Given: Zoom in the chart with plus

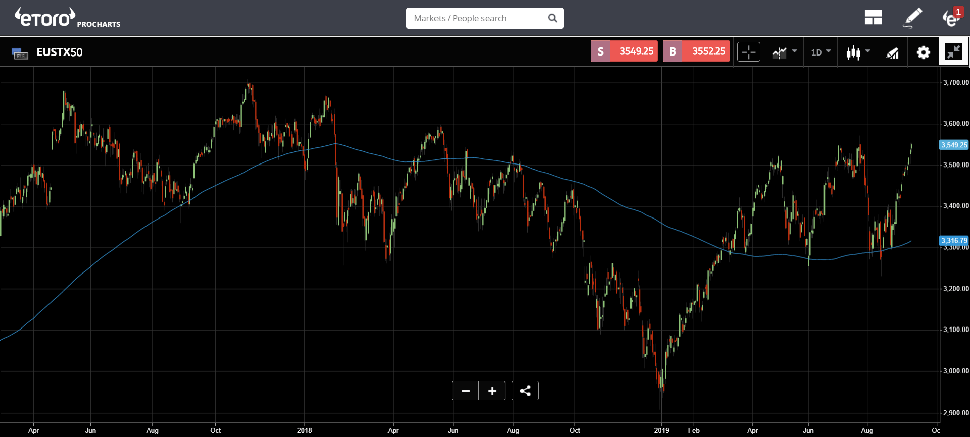Looking at the screenshot, I should tap(492, 391).
